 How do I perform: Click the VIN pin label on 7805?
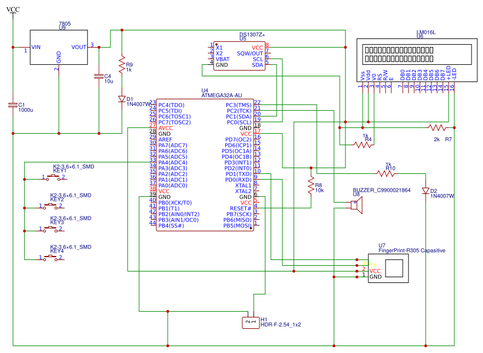pos(36,47)
